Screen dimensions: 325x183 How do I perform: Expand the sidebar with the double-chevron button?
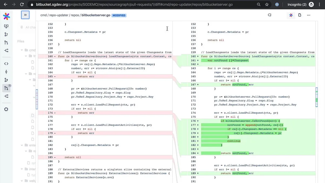[x=25, y=15]
